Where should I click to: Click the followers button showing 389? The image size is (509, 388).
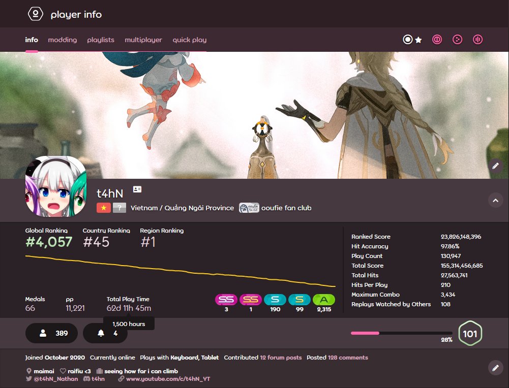click(x=52, y=333)
